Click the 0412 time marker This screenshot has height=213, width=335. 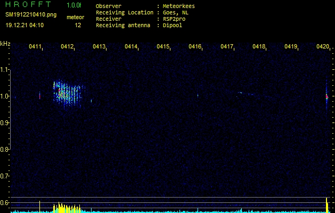click(67, 46)
